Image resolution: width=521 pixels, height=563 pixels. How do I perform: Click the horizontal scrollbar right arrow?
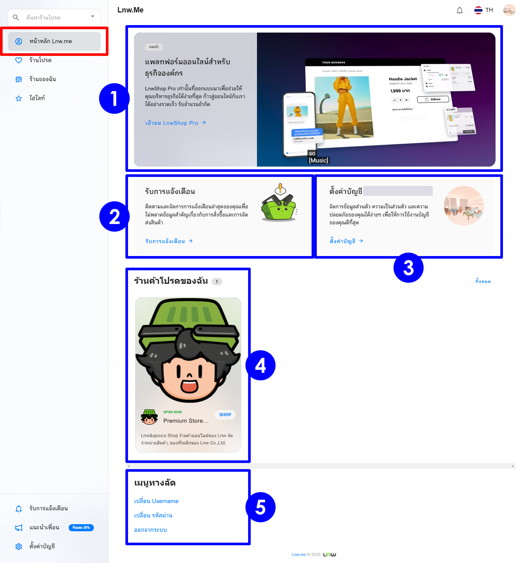coord(513,466)
